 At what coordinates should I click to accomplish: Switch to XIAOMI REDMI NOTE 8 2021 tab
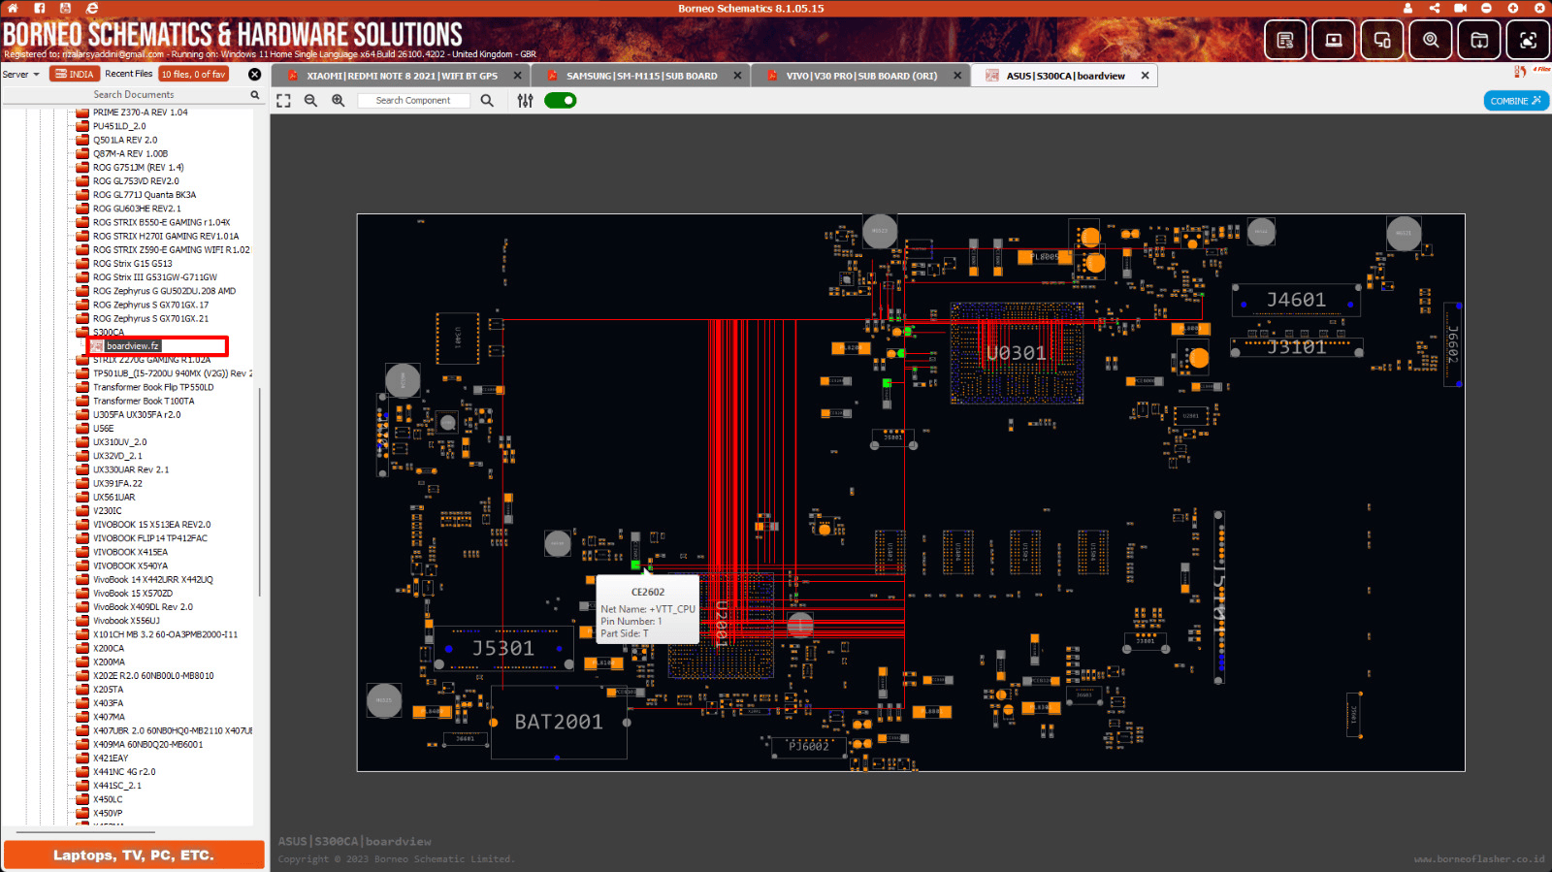(401, 76)
